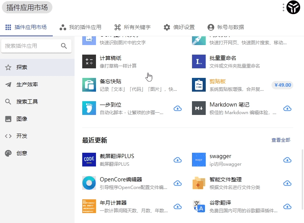Switch to 我的插件应用 tab
This screenshot has width=304, height=223.
pyautogui.click(x=80, y=27)
